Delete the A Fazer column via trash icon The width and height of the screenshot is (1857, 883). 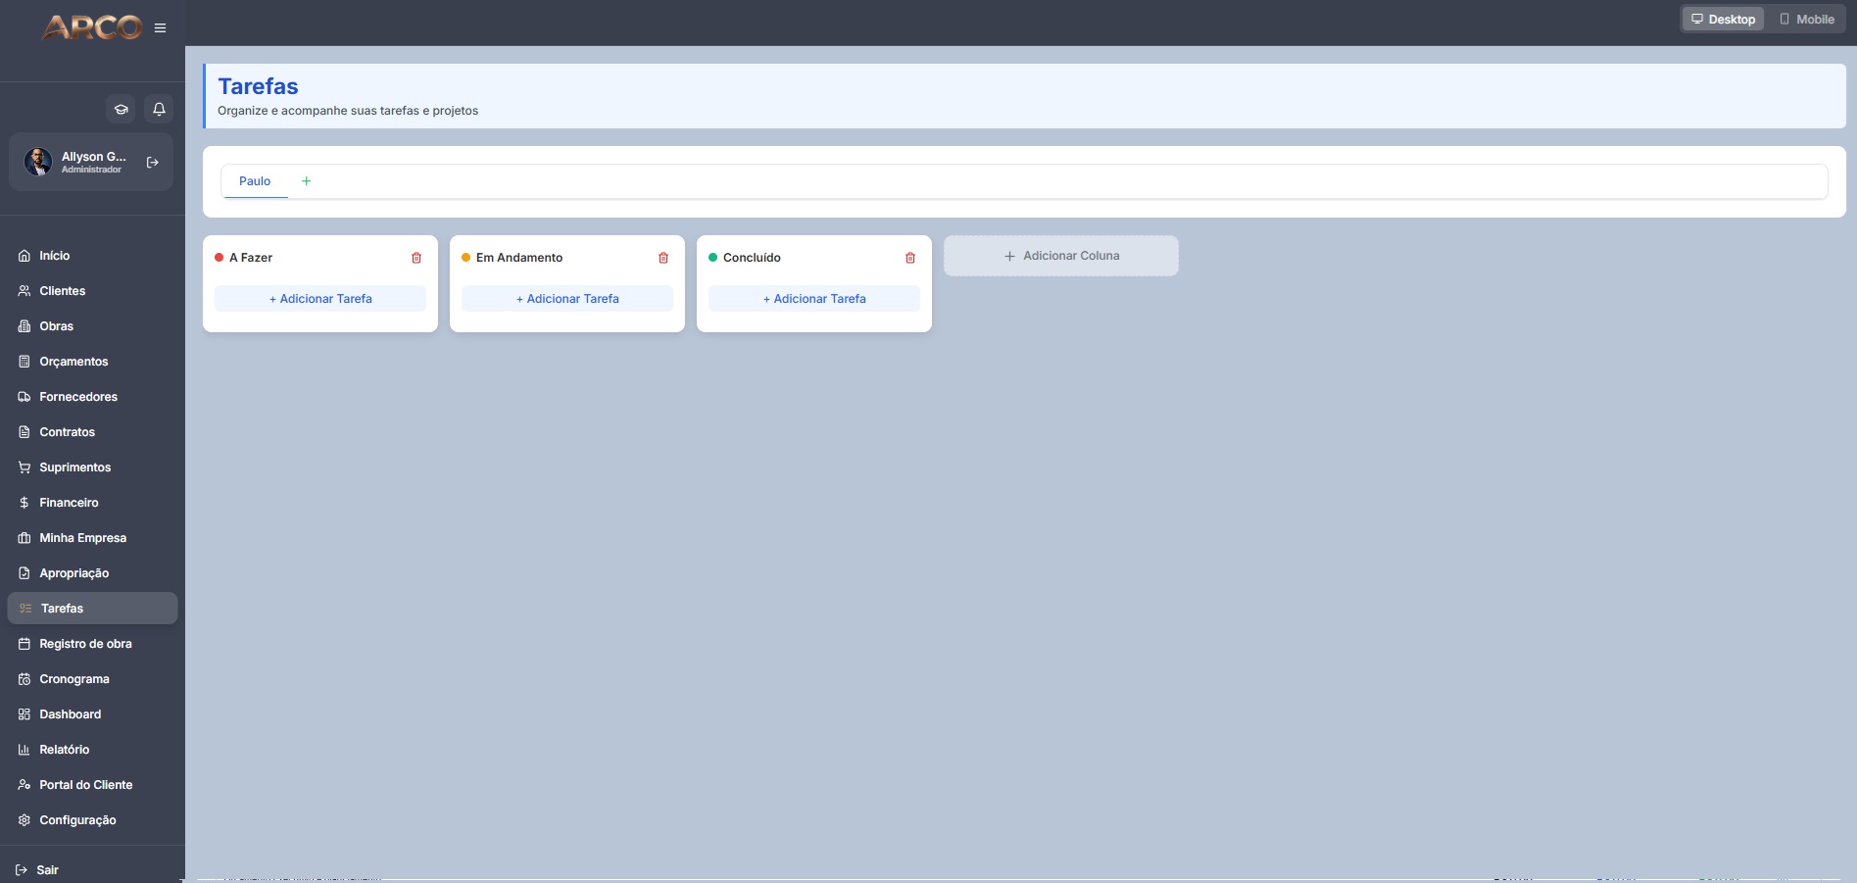click(x=416, y=258)
